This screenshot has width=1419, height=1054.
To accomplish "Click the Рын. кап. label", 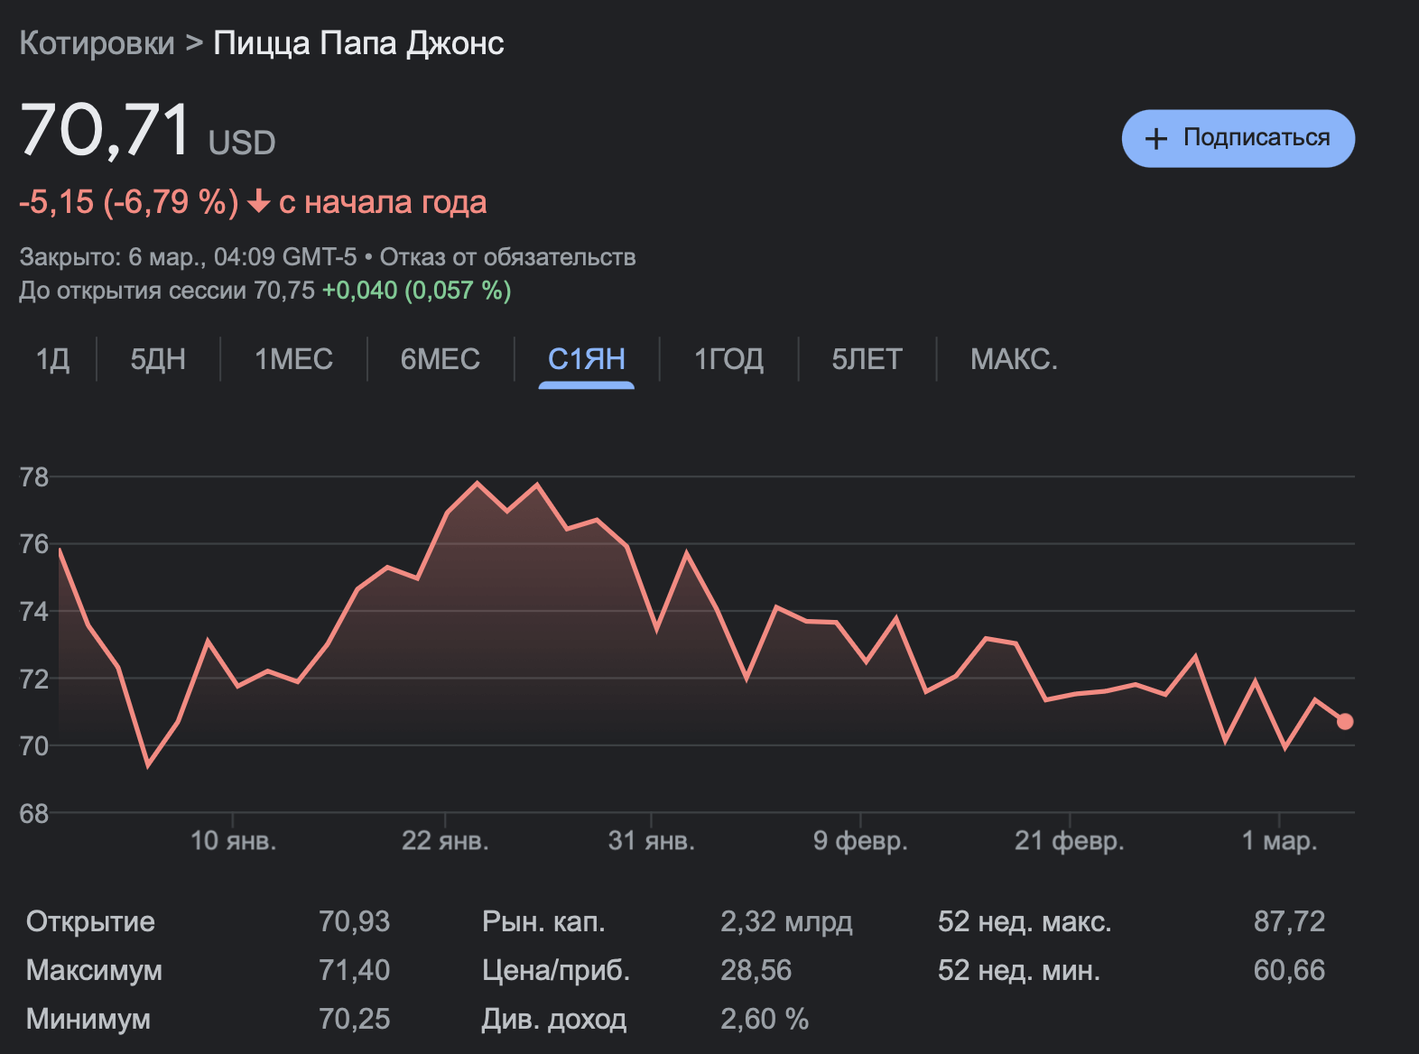I will [543, 921].
